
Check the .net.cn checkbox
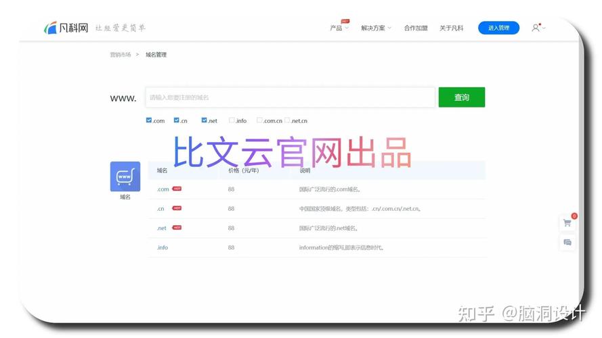(287, 120)
